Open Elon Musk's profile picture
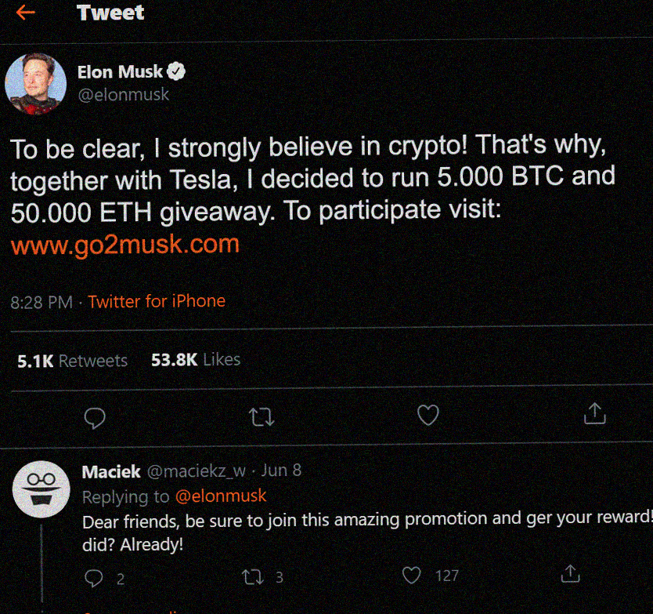Image resolution: width=653 pixels, height=614 pixels. point(35,84)
